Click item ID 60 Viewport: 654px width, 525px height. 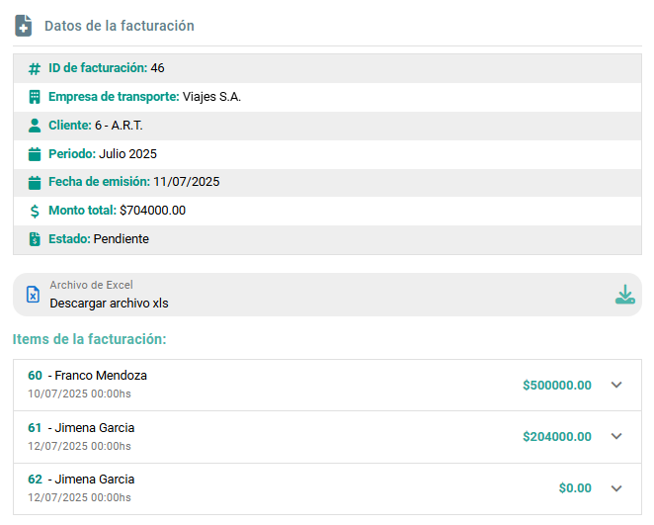click(35, 376)
